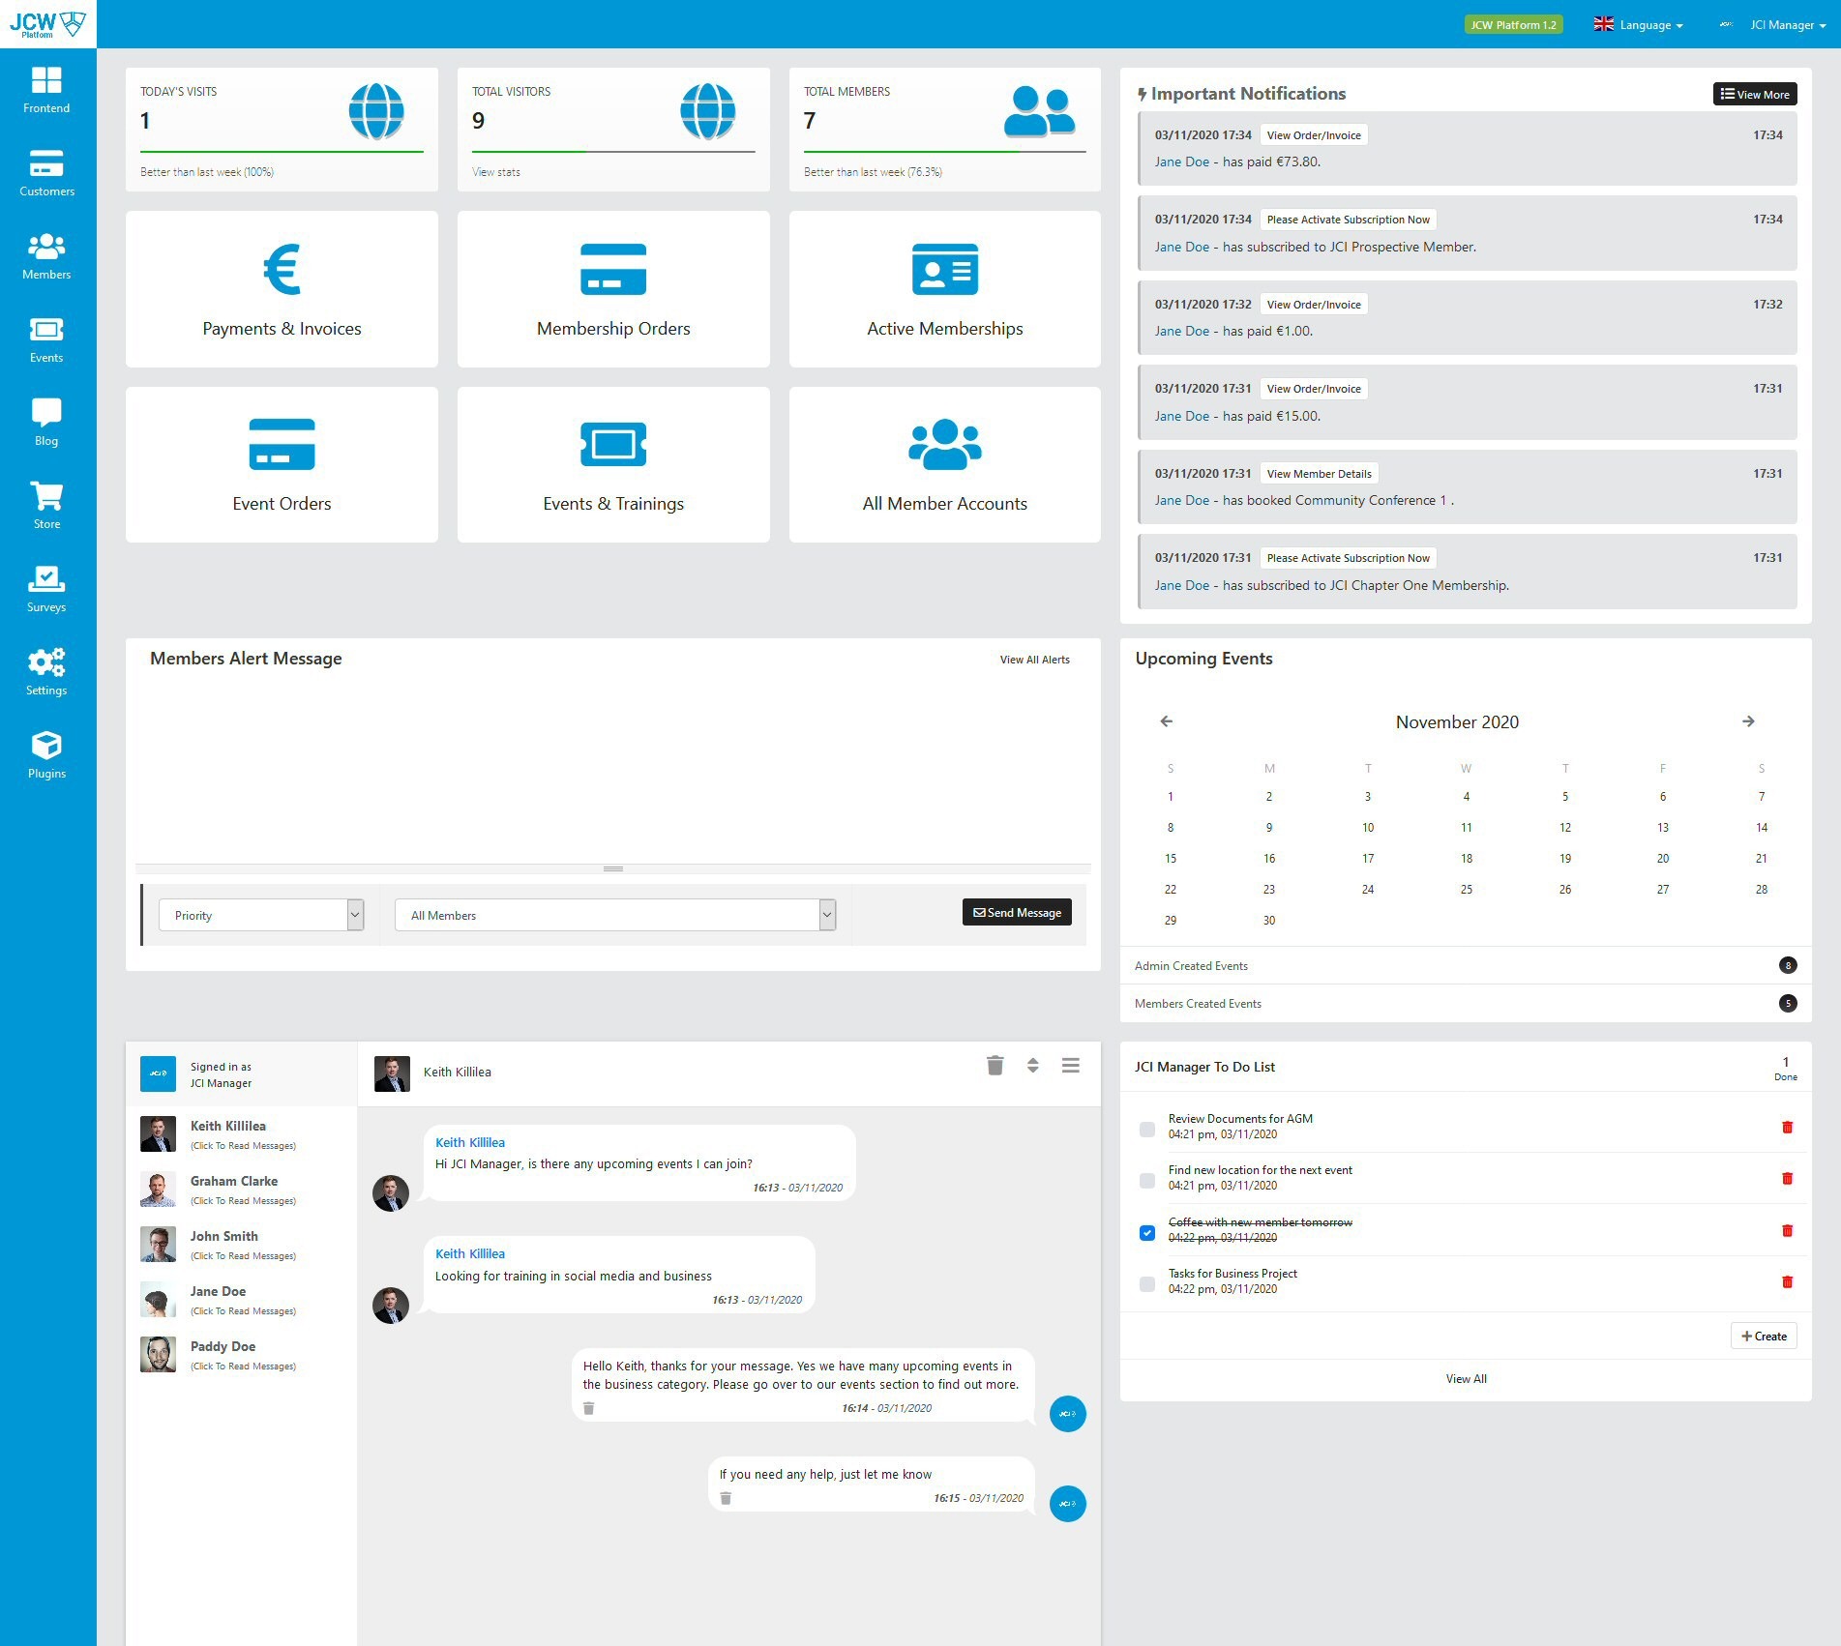Click View Member Details notification button
Screen dimensions: 1841x1646
click(x=1319, y=474)
